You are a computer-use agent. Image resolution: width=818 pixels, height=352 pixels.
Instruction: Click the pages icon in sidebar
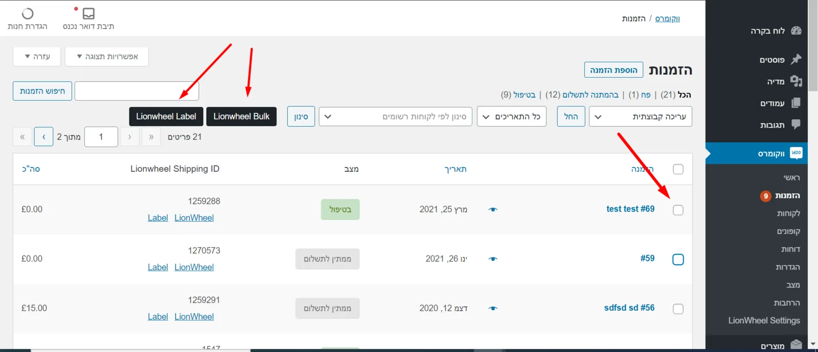pyautogui.click(x=796, y=103)
